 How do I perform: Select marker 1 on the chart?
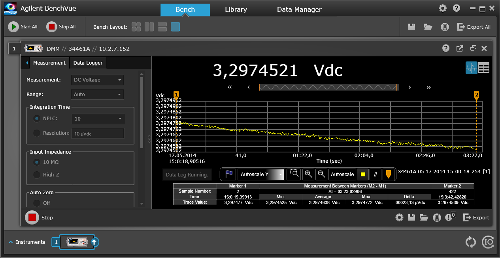(176, 95)
